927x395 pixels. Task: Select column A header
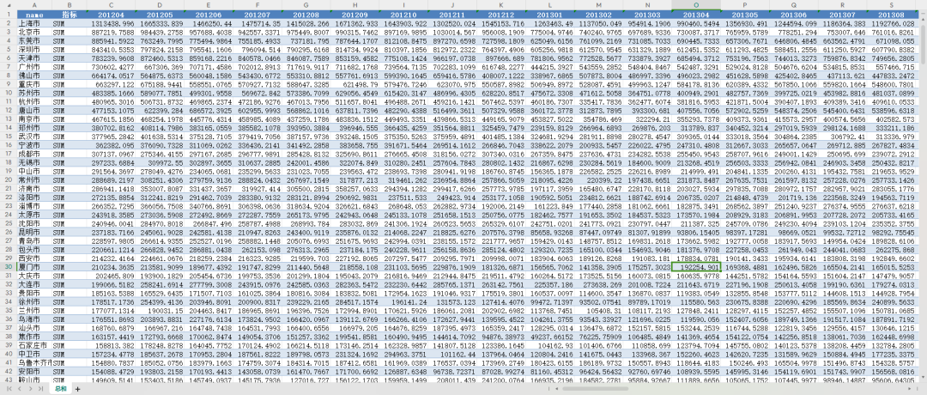pos(35,4)
